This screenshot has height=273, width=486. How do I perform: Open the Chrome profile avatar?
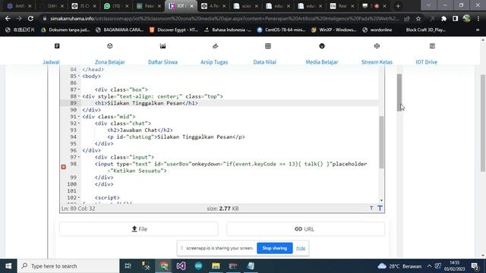tap(466, 18)
